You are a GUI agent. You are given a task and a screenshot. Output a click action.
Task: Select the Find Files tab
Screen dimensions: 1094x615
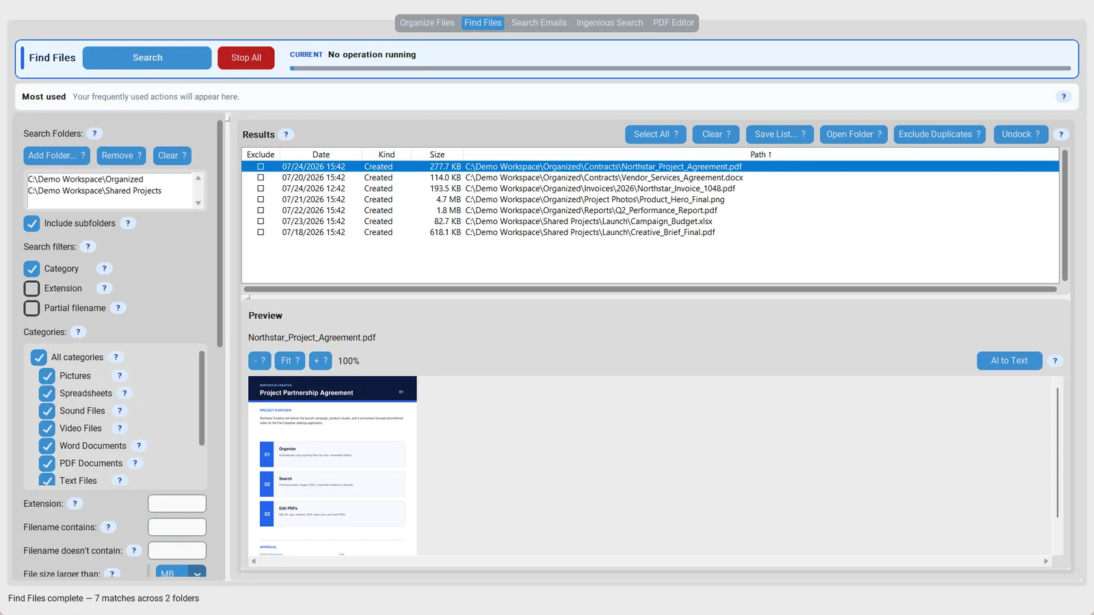point(483,23)
